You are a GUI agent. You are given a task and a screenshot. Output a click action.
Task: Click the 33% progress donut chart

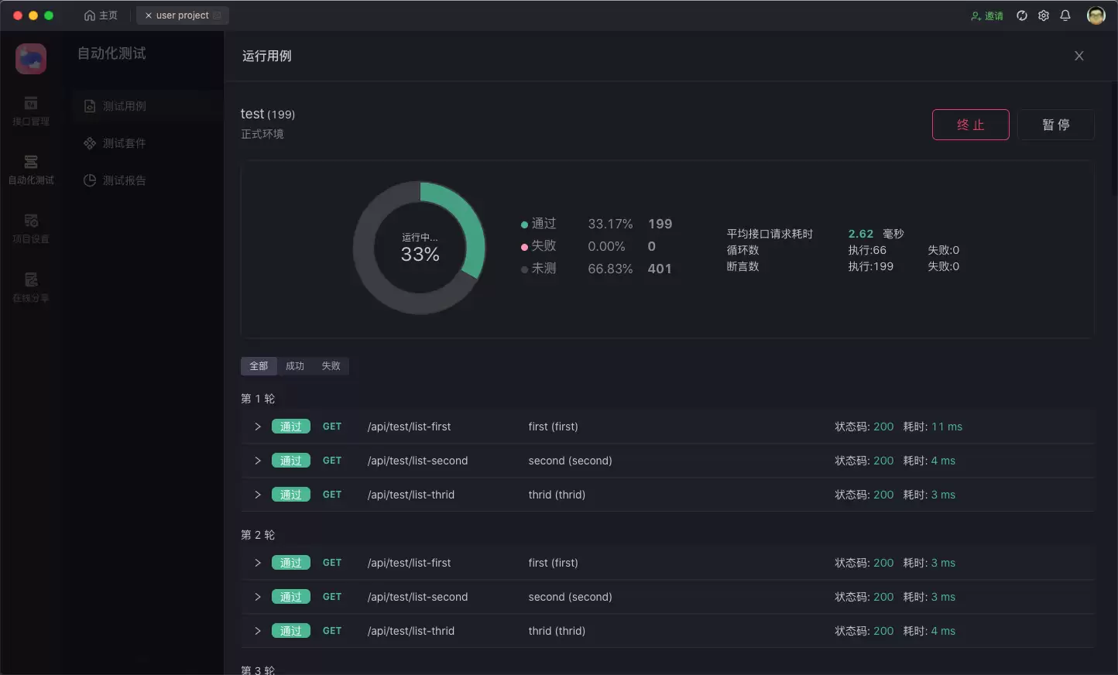pos(420,248)
